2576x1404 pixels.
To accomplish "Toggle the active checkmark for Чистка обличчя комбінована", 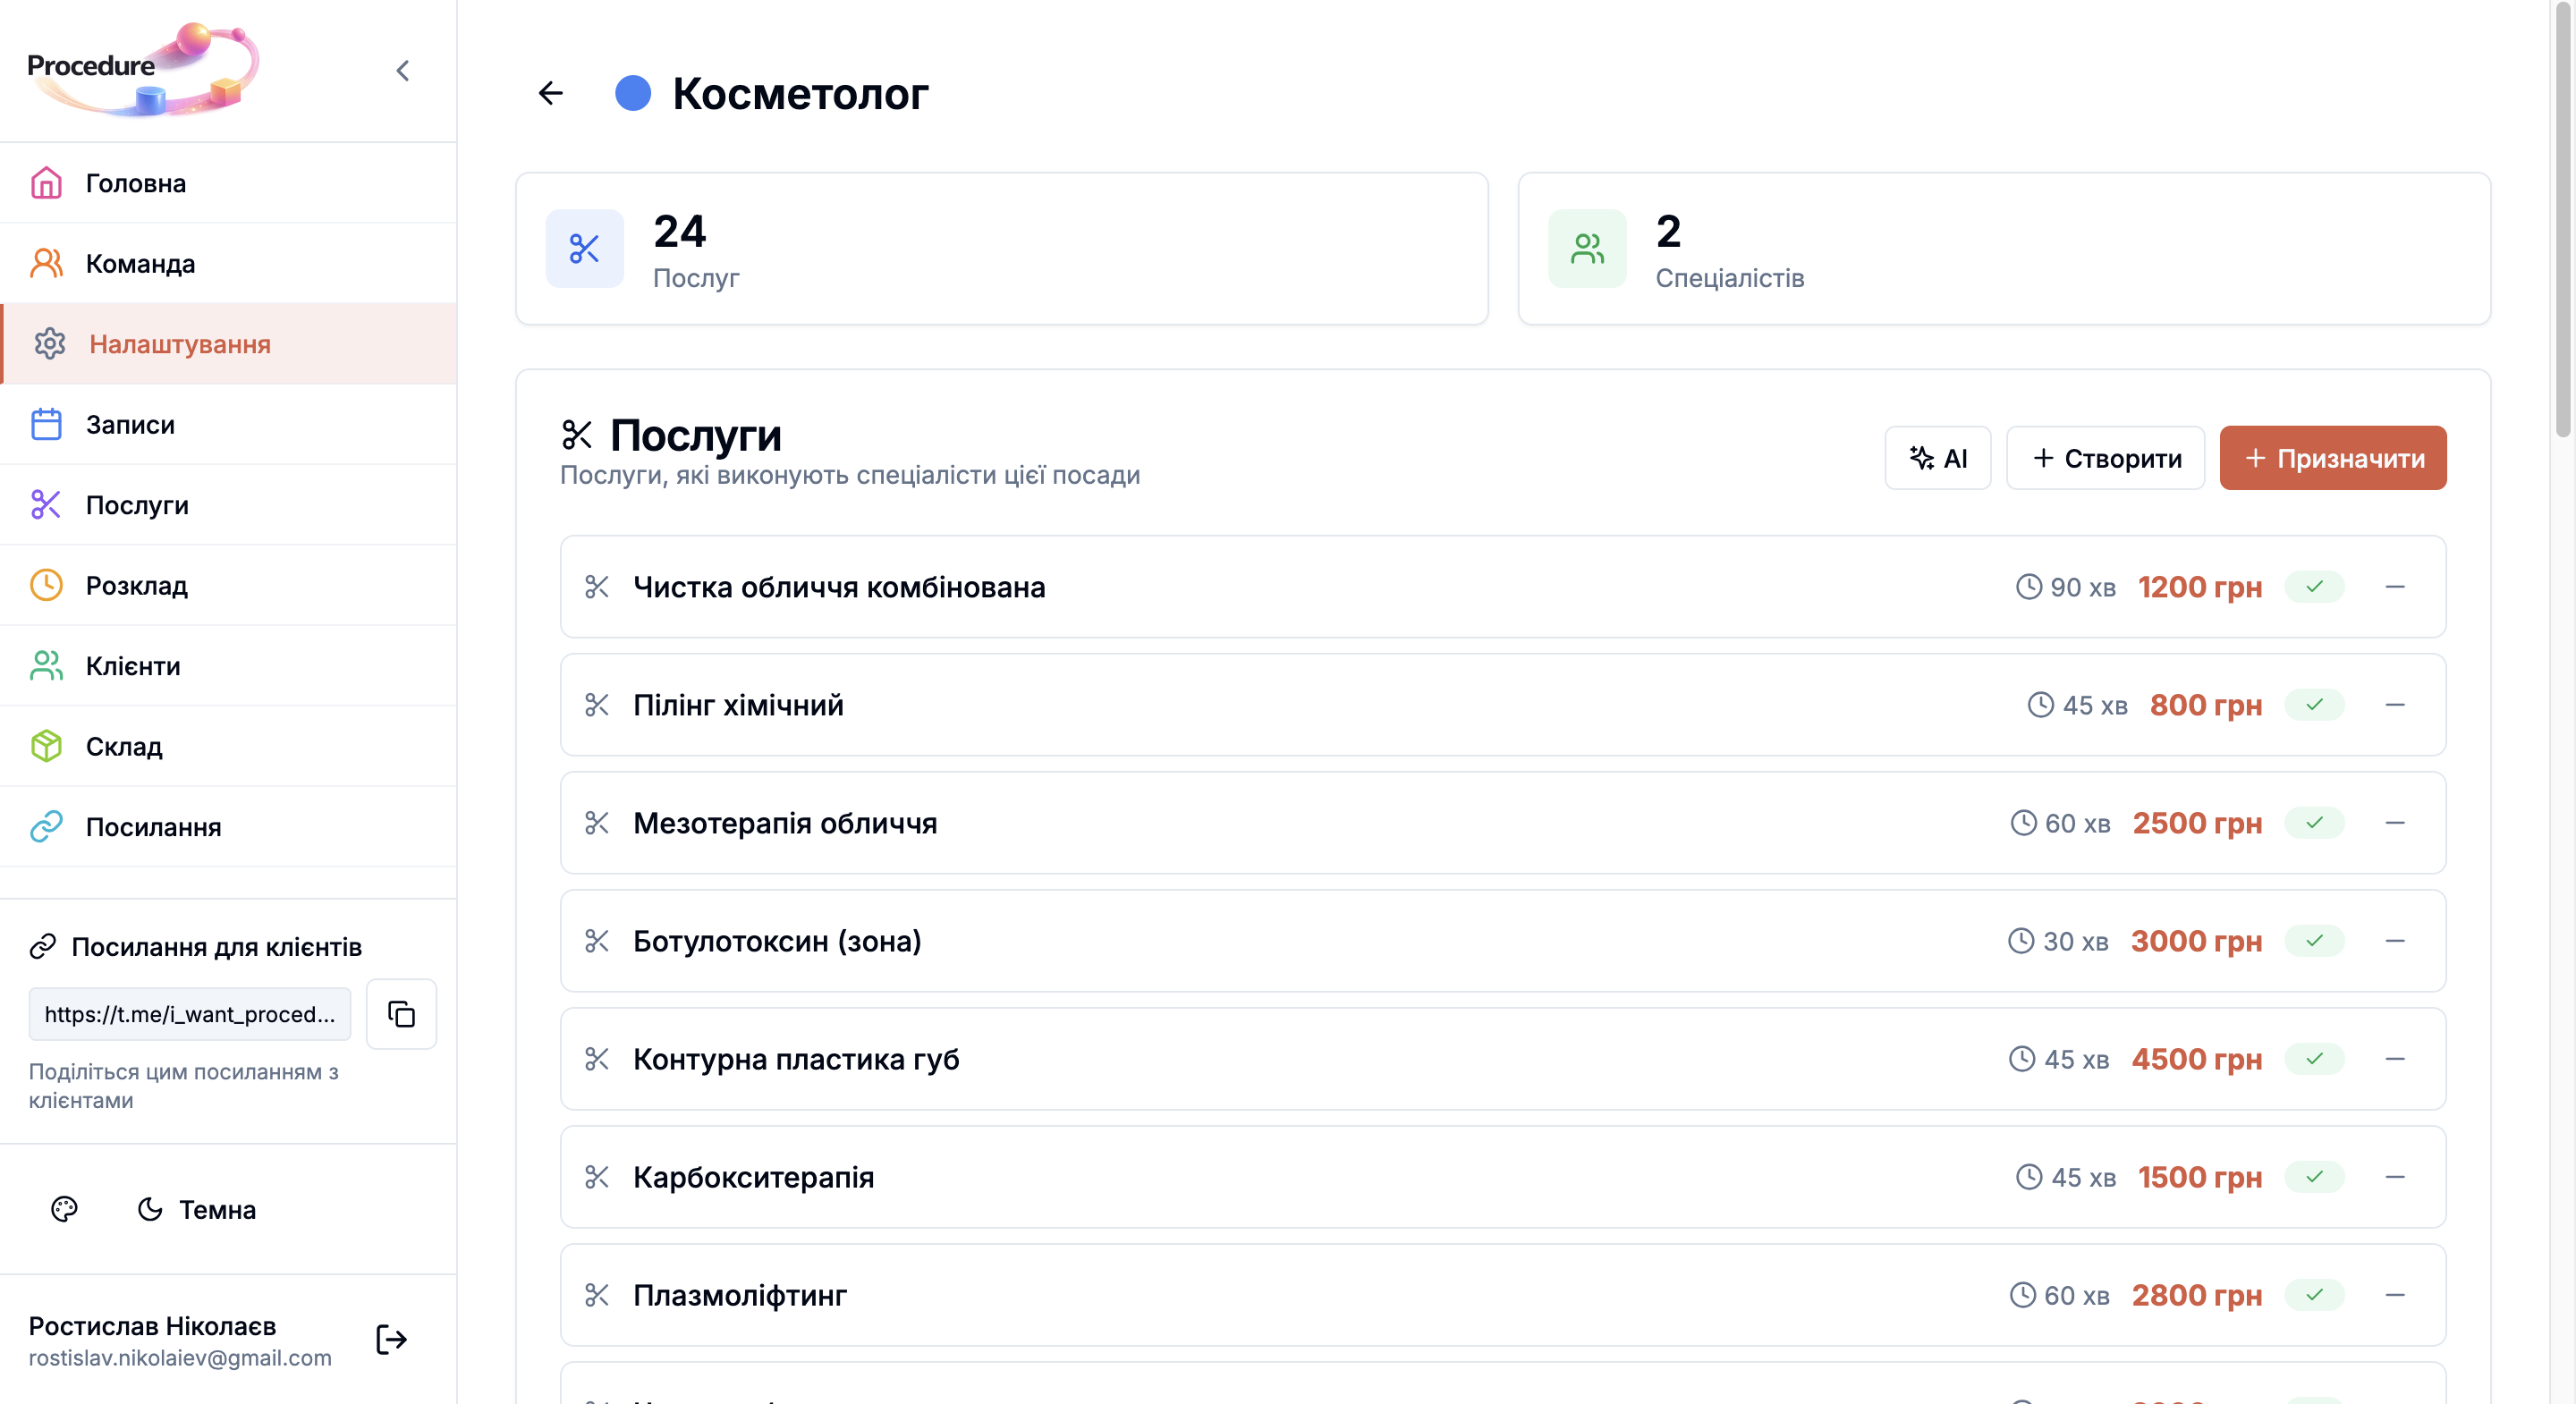I will (x=2314, y=587).
